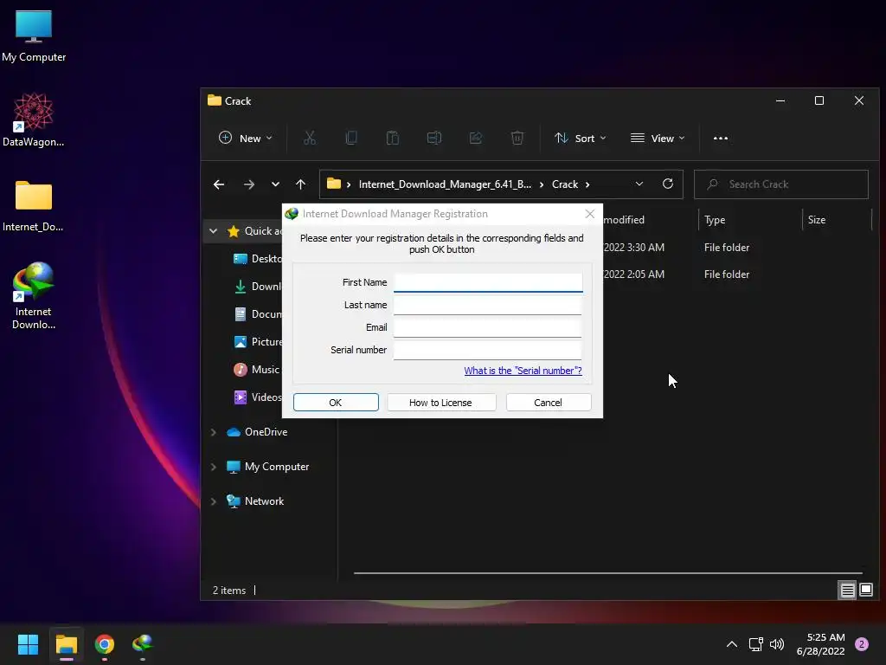Go up one folder level
886x665 pixels.
pos(300,184)
